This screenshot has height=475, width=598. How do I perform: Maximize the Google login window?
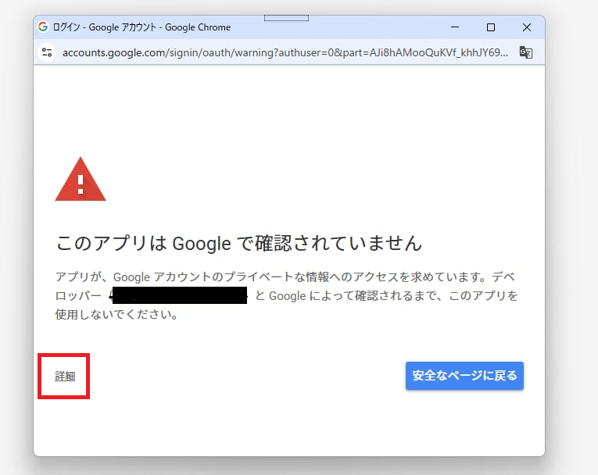491,27
